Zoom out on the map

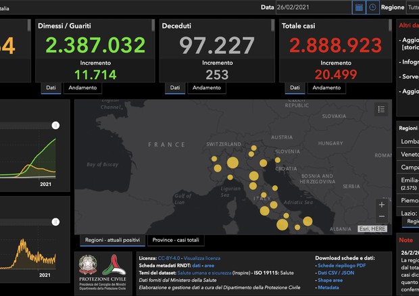tap(382, 216)
